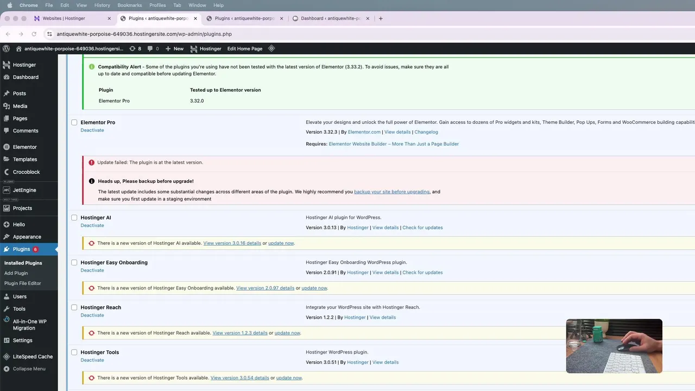Click Edit Home Page in admin bar
This screenshot has height=391, width=695.
[x=245, y=48]
